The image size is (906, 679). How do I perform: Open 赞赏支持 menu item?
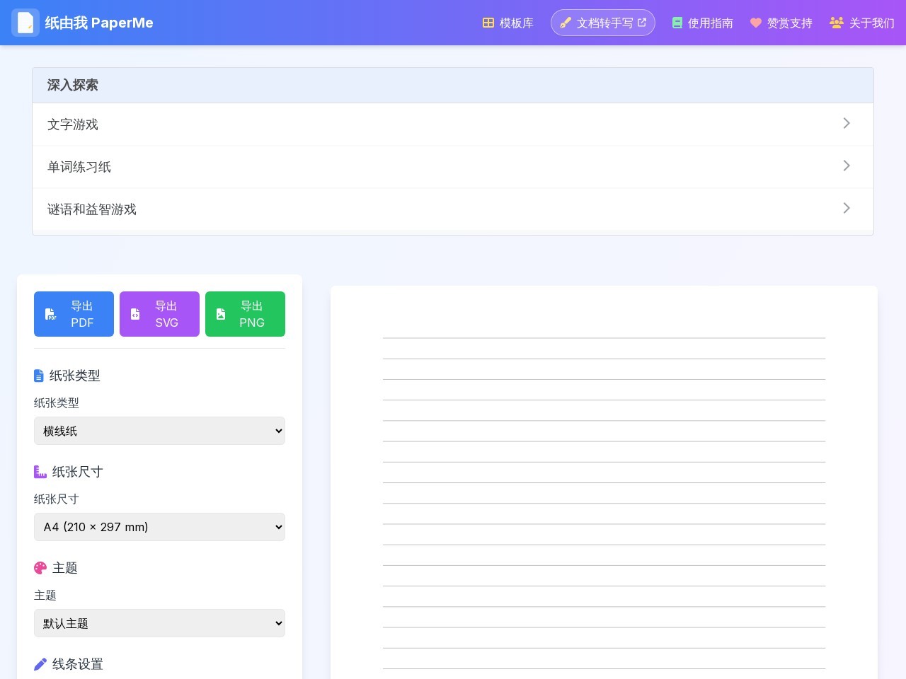click(x=781, y=23)
